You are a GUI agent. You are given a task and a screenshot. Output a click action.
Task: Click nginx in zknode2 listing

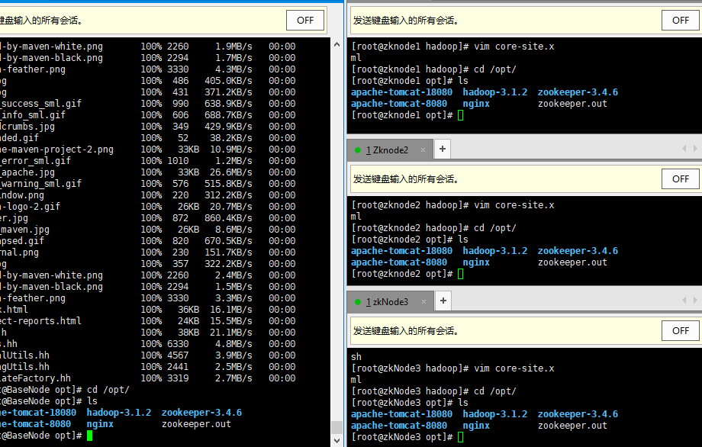tap(476, 262)
